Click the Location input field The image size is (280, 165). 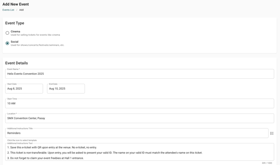tap(140, 118)
